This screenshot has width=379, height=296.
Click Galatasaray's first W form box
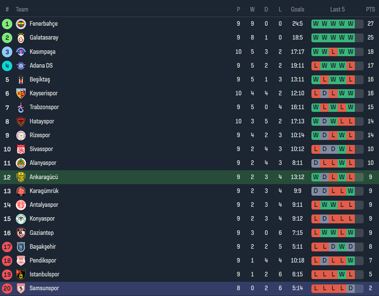(x=316, y=37)
